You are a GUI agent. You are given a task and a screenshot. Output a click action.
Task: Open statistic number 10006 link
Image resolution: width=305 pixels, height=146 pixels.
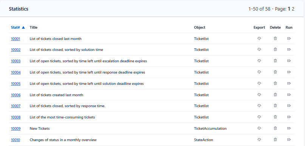click(x=15, y=95)
